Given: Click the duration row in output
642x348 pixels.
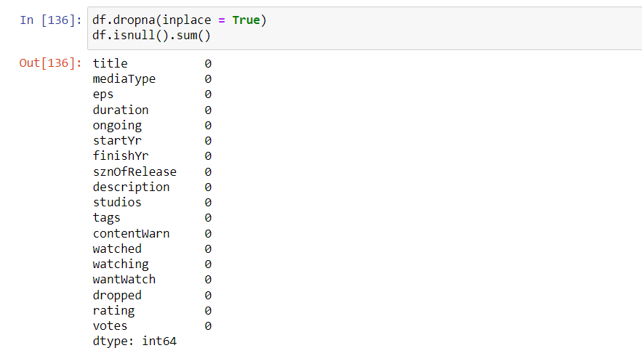Looking at the screenshot, I should pos(121,110).
